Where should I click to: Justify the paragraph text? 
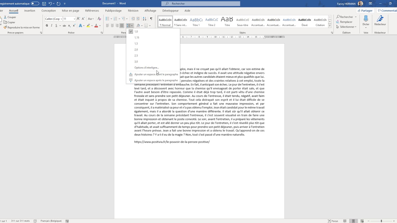pyautogui.click(x=122, y=26)
